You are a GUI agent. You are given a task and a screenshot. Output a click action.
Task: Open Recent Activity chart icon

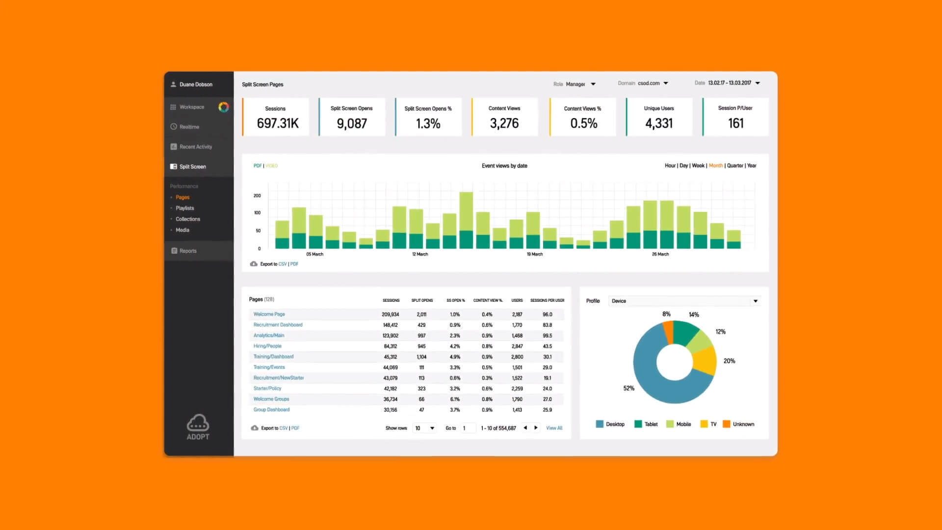(x=174, y=147)
